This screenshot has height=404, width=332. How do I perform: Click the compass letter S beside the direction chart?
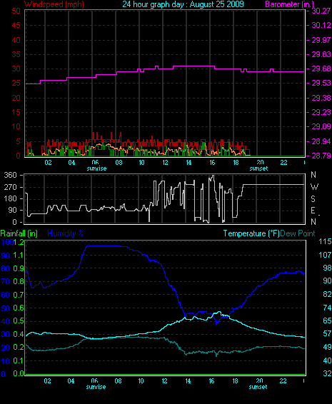pyautogui.click(x=313, y=198)
